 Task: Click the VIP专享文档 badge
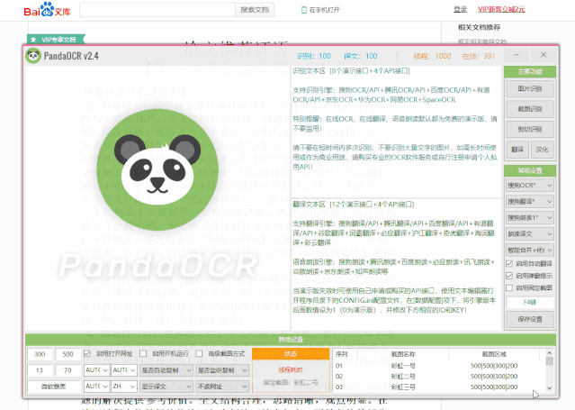tap(58, 40)
